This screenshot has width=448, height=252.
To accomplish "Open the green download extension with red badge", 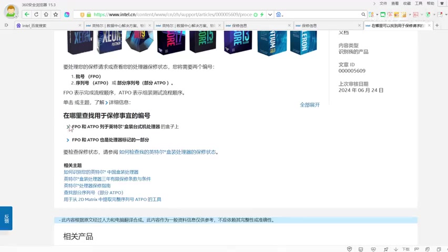I will pyautogui.click(x=427, y=15).
